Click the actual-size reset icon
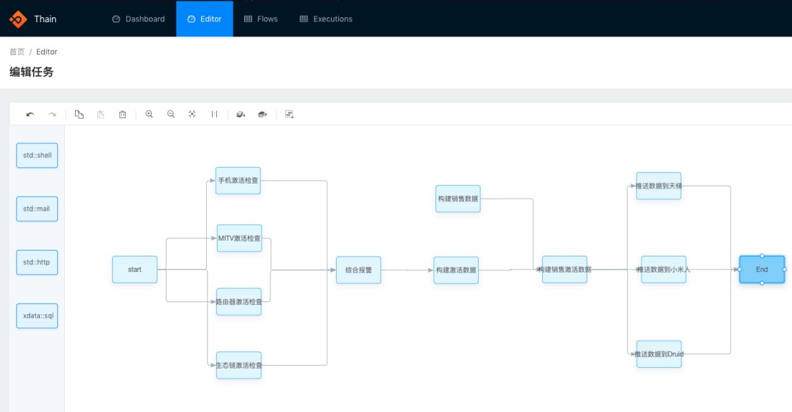The width and height of the screenshot is (792, 412). [x=214, y=114]
